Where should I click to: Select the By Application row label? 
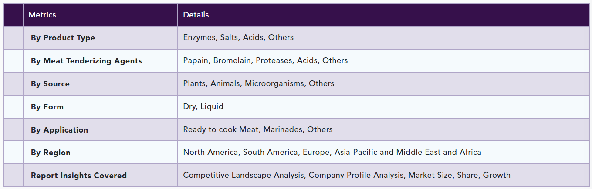click(59, 130)
